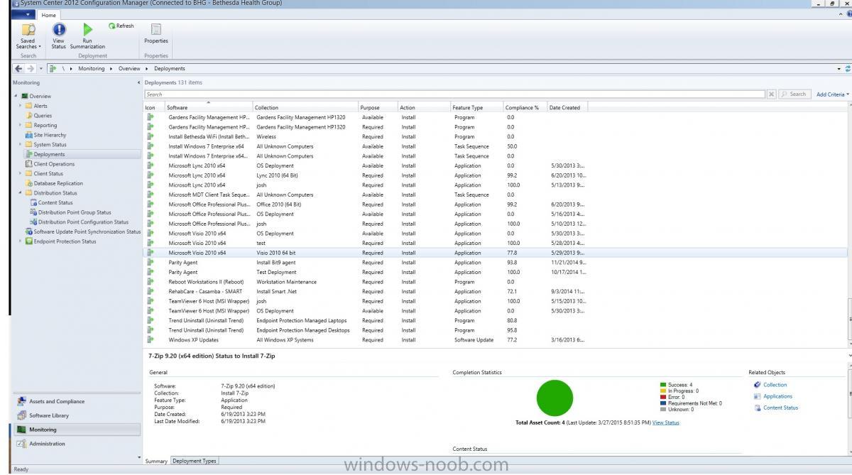
Task: Sort by the Feature Type column header
Action: pyautogui.click(x=476, y=108)
